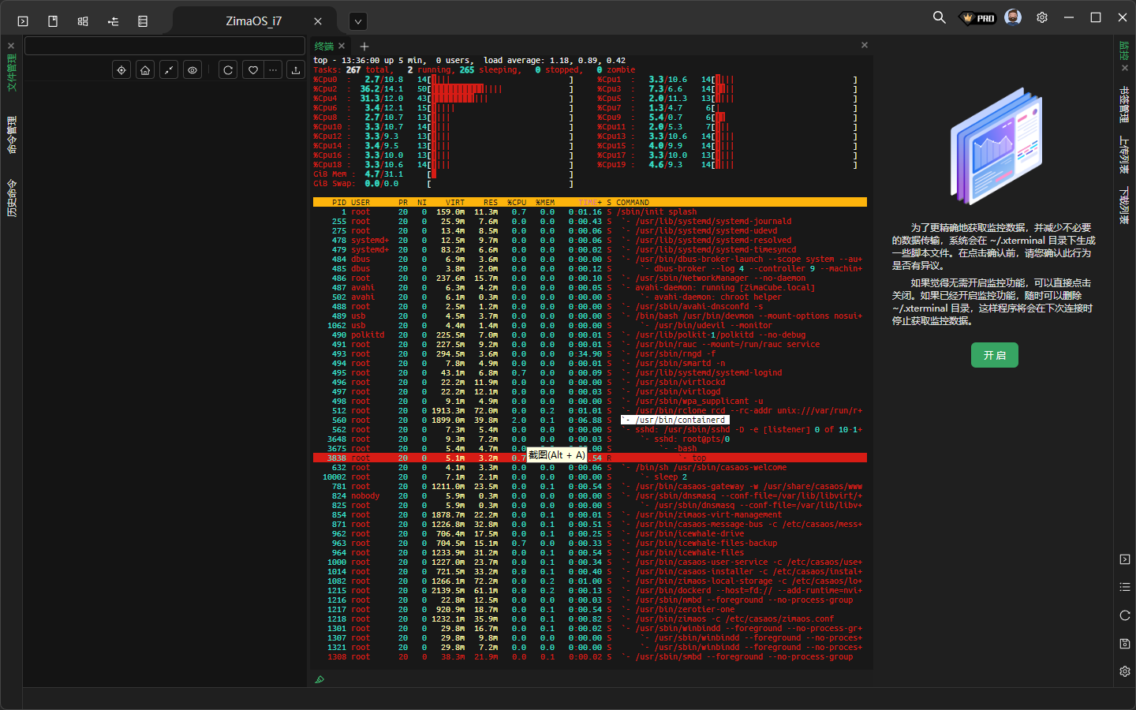The image size is (1136, 710).
Task: Click the green 开启 enable button
Action: pos(994,355)
